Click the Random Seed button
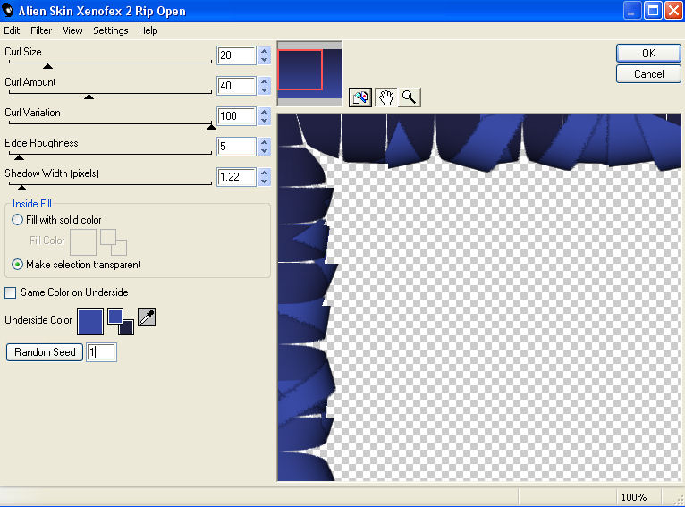This screenshot has height=507, width=685. (45, 352)
